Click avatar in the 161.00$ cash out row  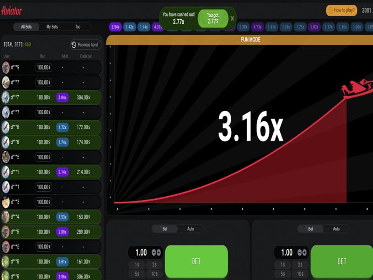tap(6, 262)
